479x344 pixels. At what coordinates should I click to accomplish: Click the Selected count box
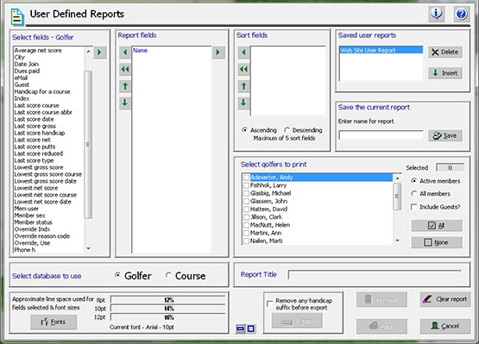[x=450, y=167]
